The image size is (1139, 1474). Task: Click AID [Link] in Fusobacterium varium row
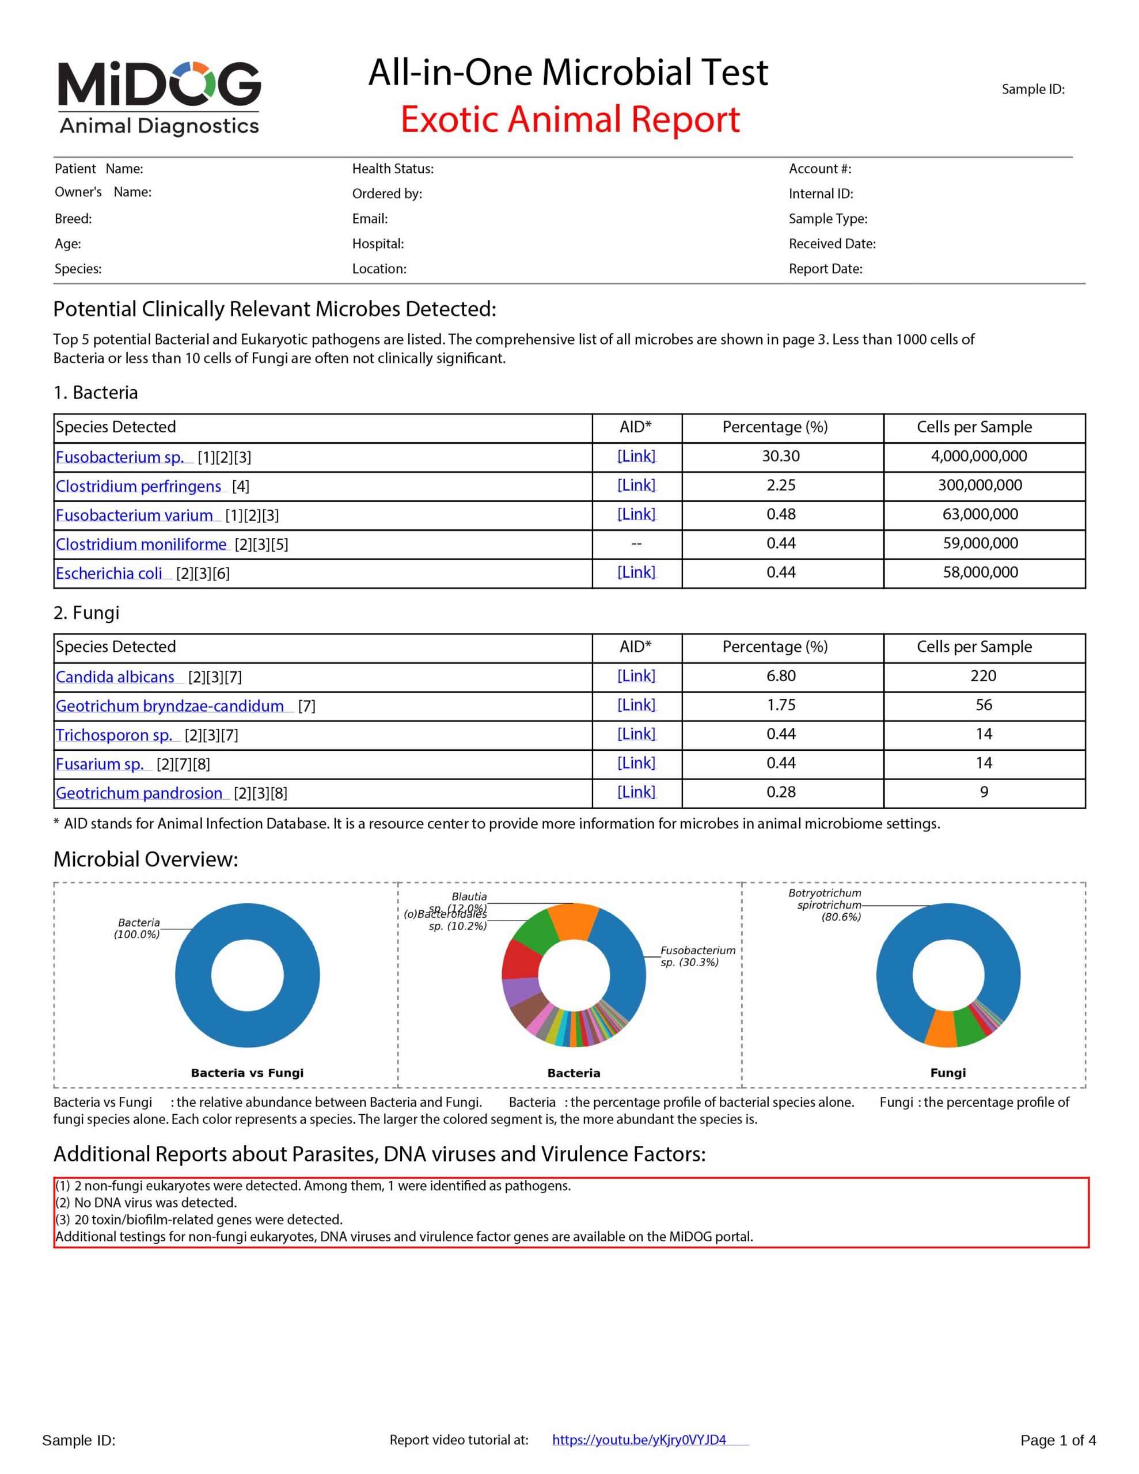tap(636, 514)
